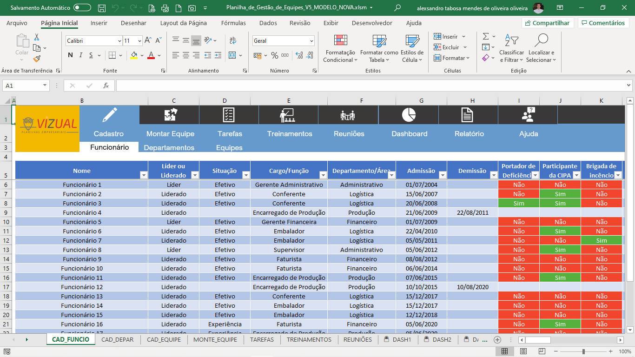Open the Geral number format dropdown

pos(311,41)
